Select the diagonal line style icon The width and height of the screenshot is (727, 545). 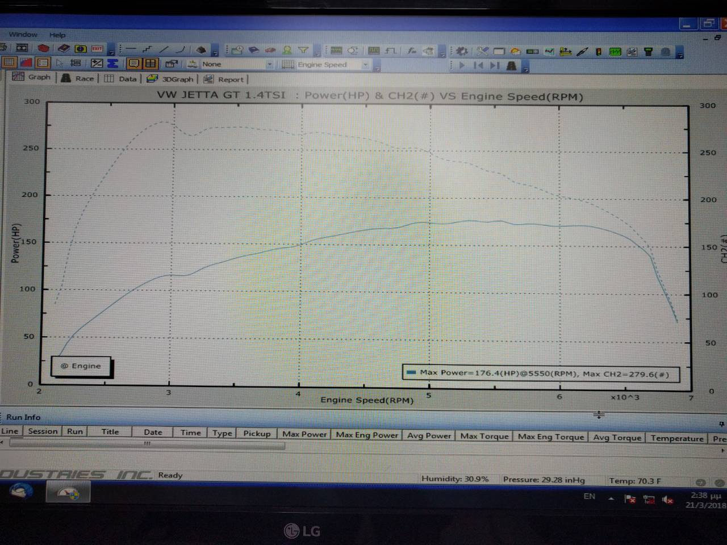tap(164, 49)
